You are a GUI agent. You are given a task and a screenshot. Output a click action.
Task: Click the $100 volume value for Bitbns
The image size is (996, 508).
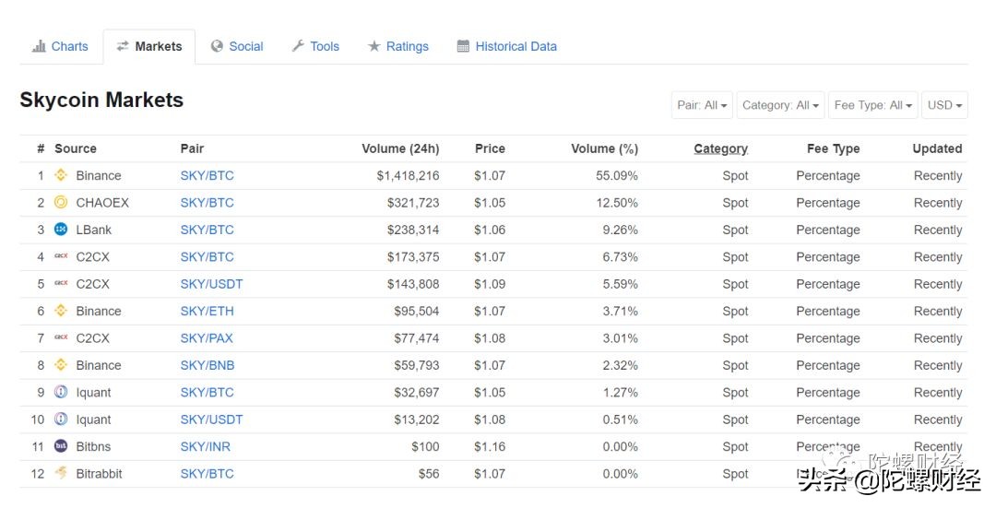pyautogui.click(x=425, y=446)
